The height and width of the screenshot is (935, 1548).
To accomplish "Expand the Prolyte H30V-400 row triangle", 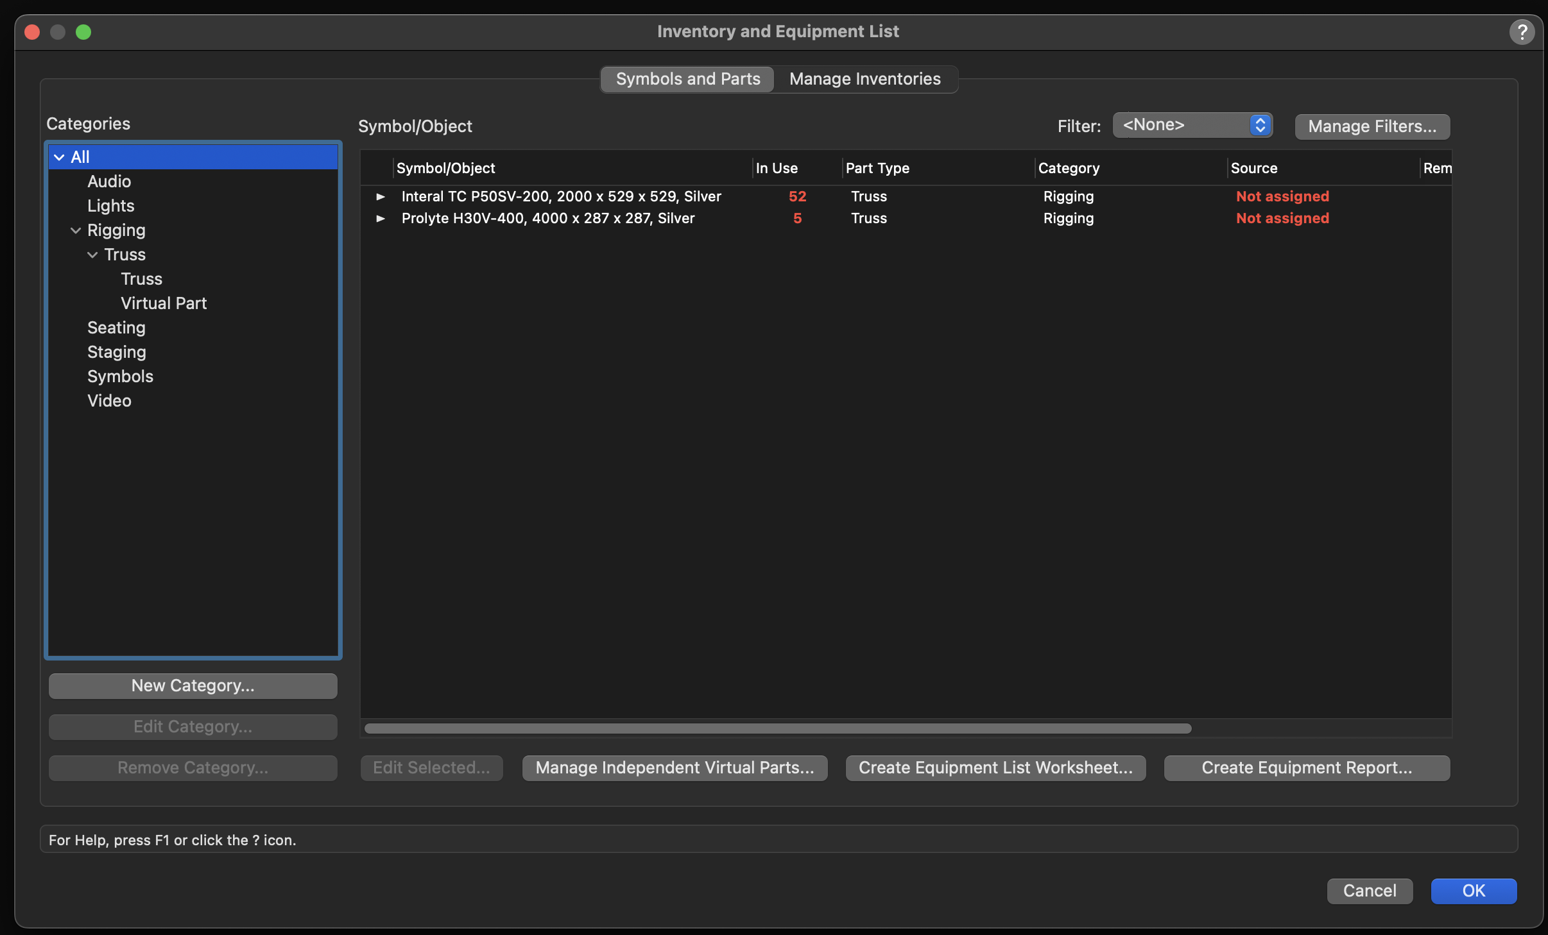I will click(381, 218).
